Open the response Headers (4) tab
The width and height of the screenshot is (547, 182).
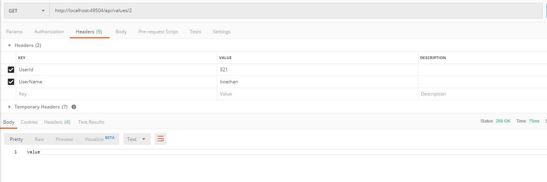57,122
